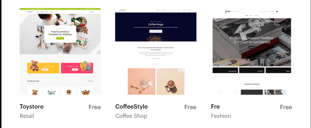Click the fre script logo in preview
311x128 pixels.
coord(228,12)
